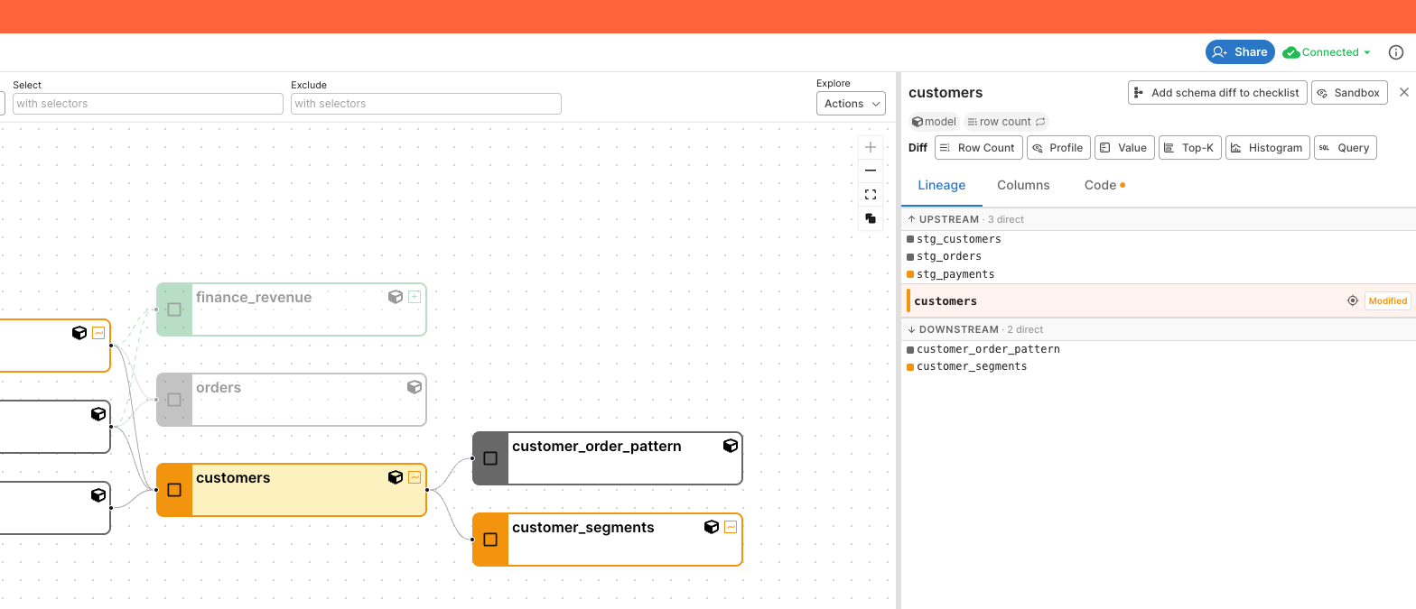The image size is (1416, 609).
Task: Click the row count tag text
Action: coord(1005,122)
